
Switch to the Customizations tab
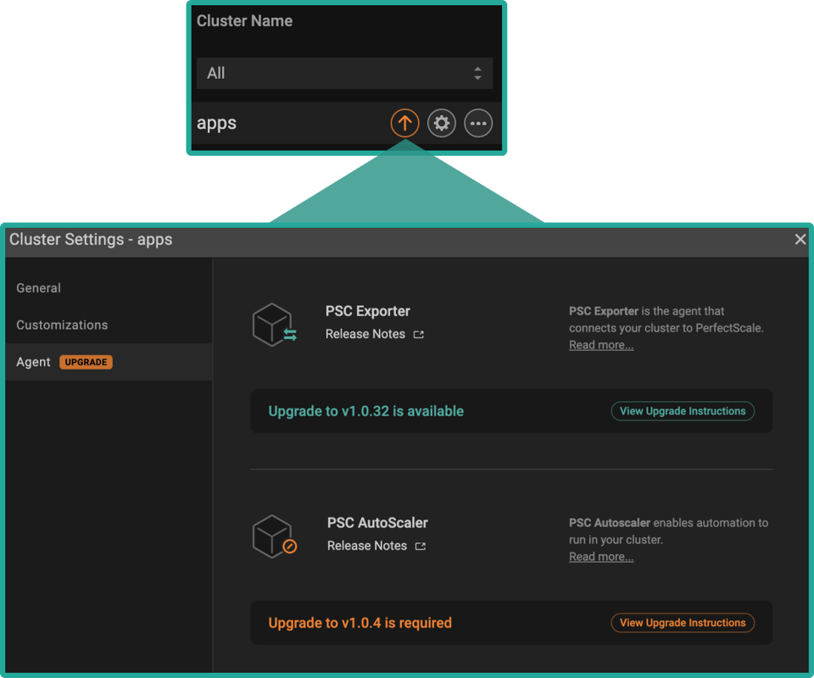tap(62, 325)
